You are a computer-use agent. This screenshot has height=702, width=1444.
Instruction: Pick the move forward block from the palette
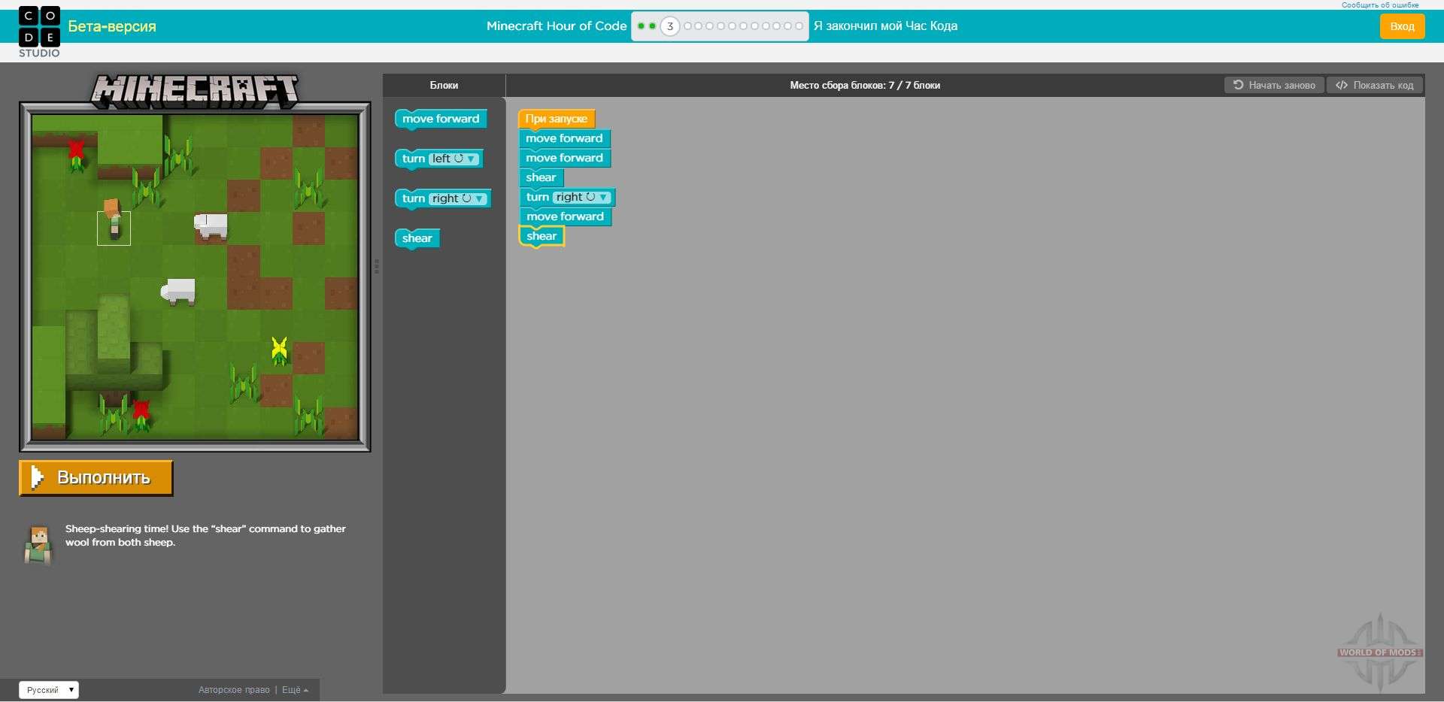[x=441, y=119]
